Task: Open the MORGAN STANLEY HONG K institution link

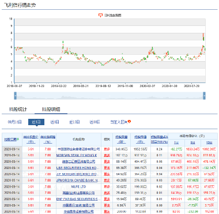Action: tap(77, 155)
